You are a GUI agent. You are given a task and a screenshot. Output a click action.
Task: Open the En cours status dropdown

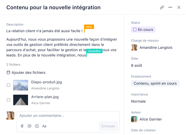(143, 30)
